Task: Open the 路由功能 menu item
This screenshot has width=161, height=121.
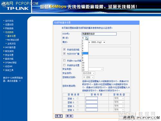Action: pos(9,59)
